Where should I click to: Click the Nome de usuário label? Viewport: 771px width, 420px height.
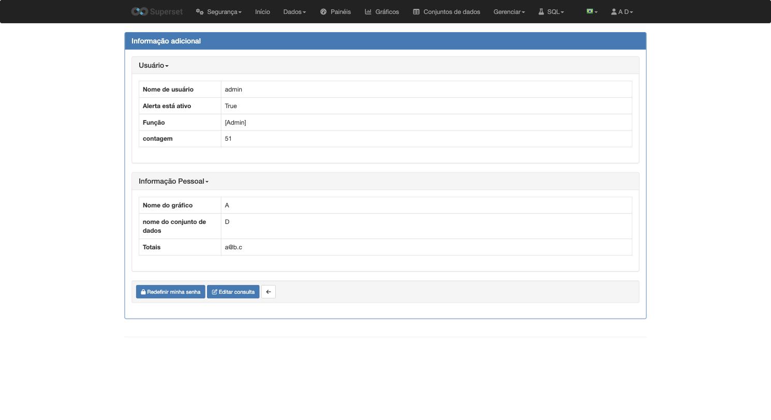coord(168,89)
